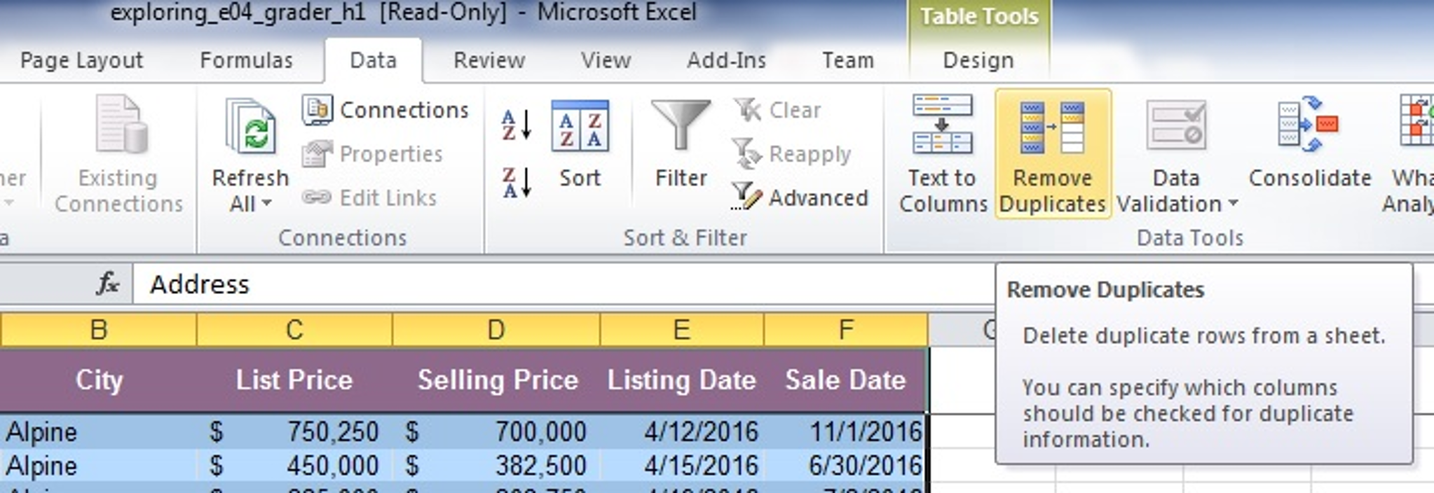Click the Remove Duplicates icon
Viewport: 1434px width, 493px height.
[x=1053, y=127]
